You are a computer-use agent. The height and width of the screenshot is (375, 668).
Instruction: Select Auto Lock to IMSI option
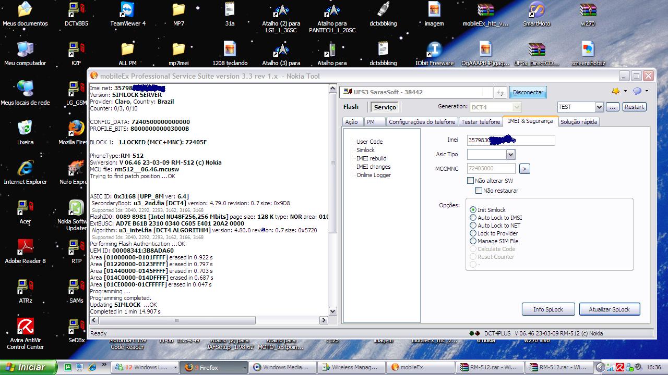(473, 218)
